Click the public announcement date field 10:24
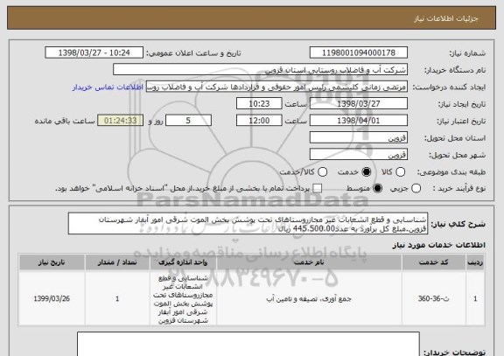Image resolution: width=504 pixels, height=356 pixels. (94, 52)
